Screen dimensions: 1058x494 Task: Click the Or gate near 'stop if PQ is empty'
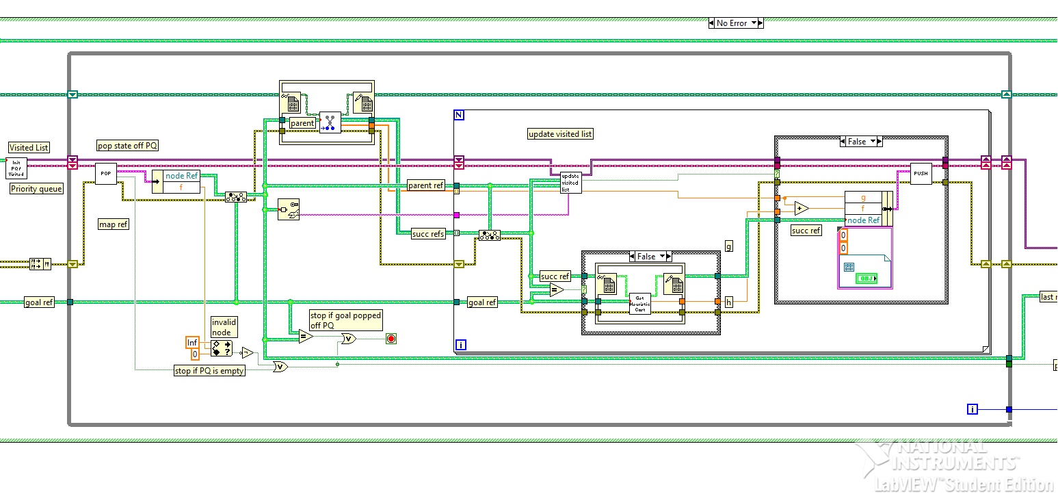pyautogui.click(x=280, y=367)
